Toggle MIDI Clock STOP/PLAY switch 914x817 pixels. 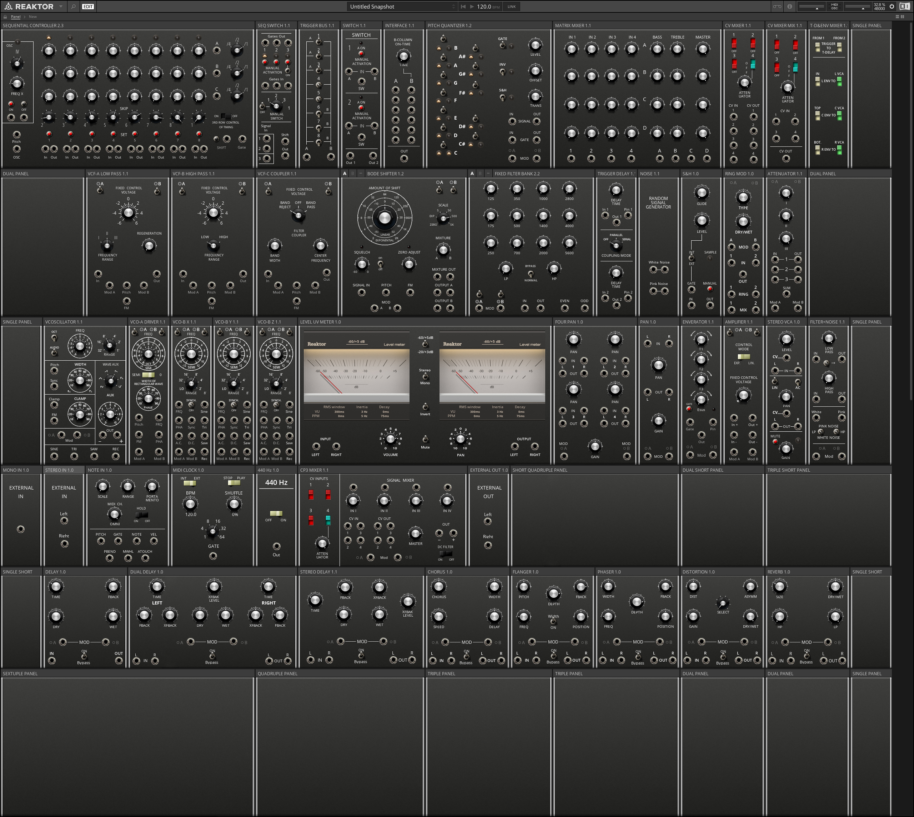tap(234, 483)
